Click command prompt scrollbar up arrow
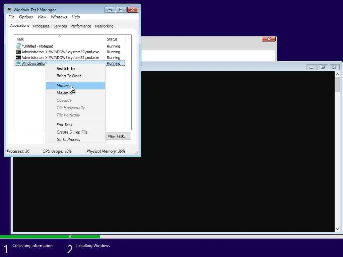Image resolution: width=343 pixels, height=257 pixels. point(337,75)
